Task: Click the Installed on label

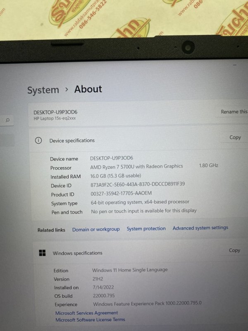Action: click(x=66, y=288)
